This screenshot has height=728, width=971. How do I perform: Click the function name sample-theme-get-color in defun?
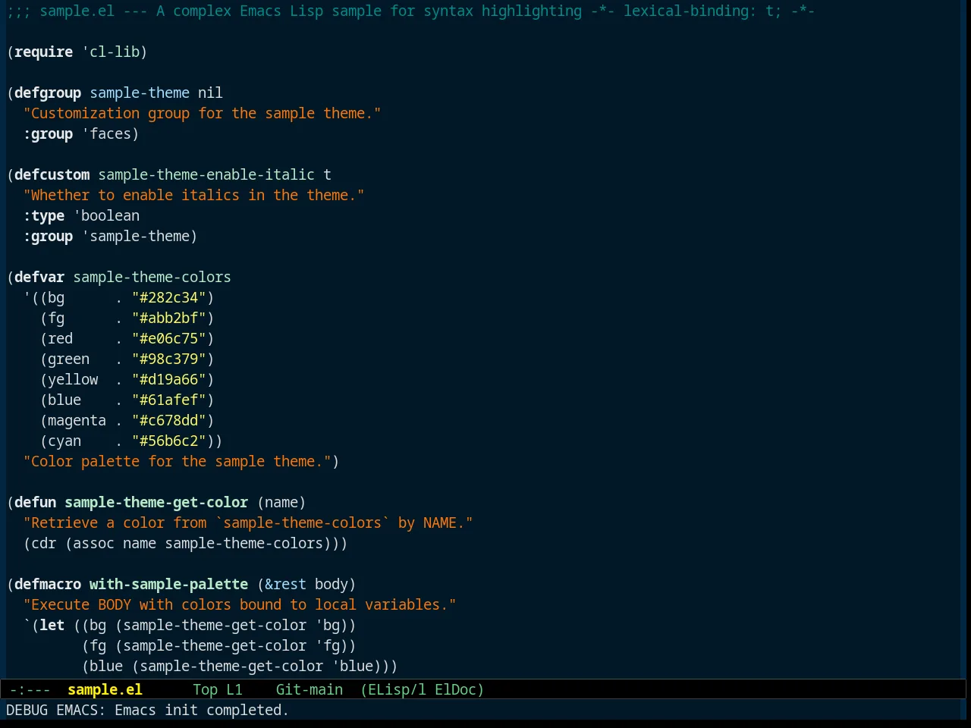[156, 502]
